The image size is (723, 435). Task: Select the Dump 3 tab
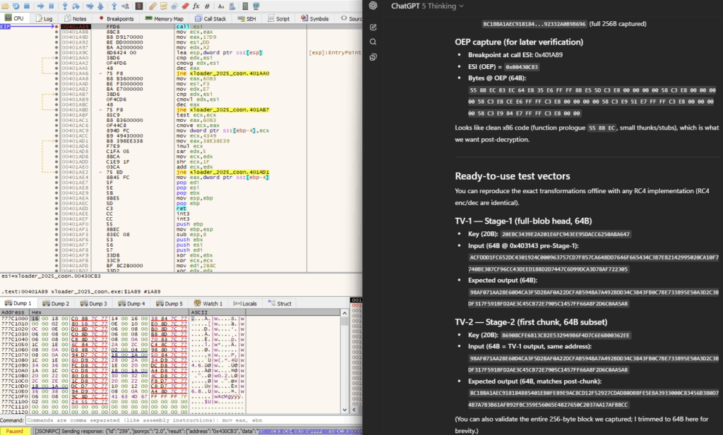[94, 303]
